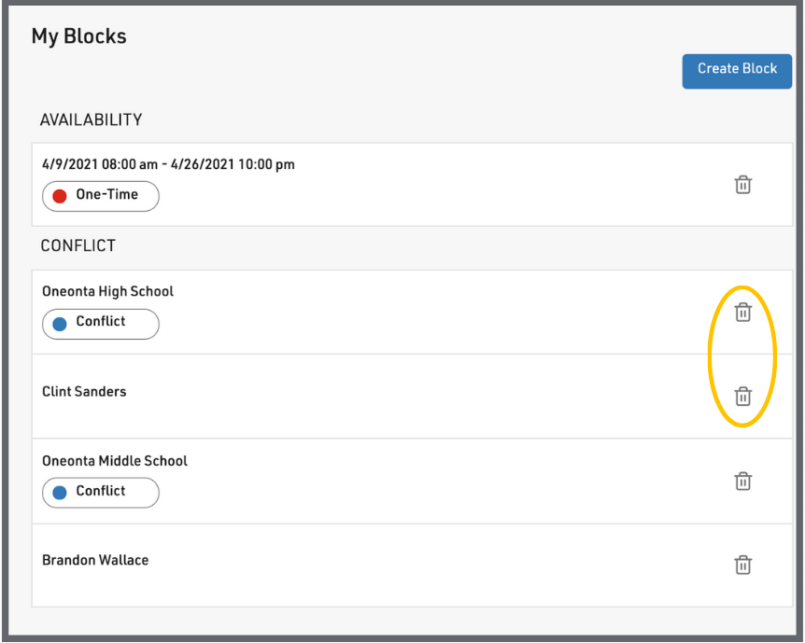Click trash icon for Oneonta High School
This screenshot has width=805, height=643.
742,313
